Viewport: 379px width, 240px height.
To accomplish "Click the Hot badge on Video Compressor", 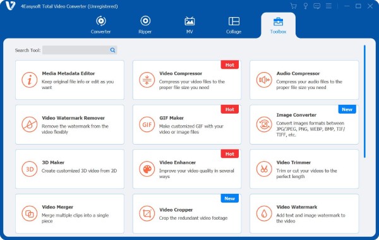I will click(x=230, y=65).
